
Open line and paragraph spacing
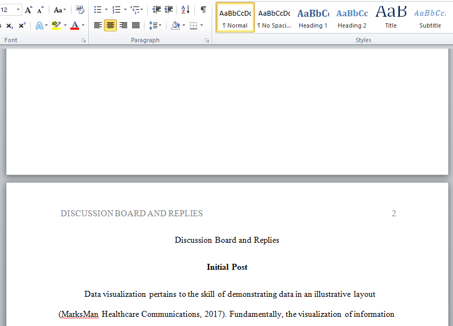tap(155, 25)
